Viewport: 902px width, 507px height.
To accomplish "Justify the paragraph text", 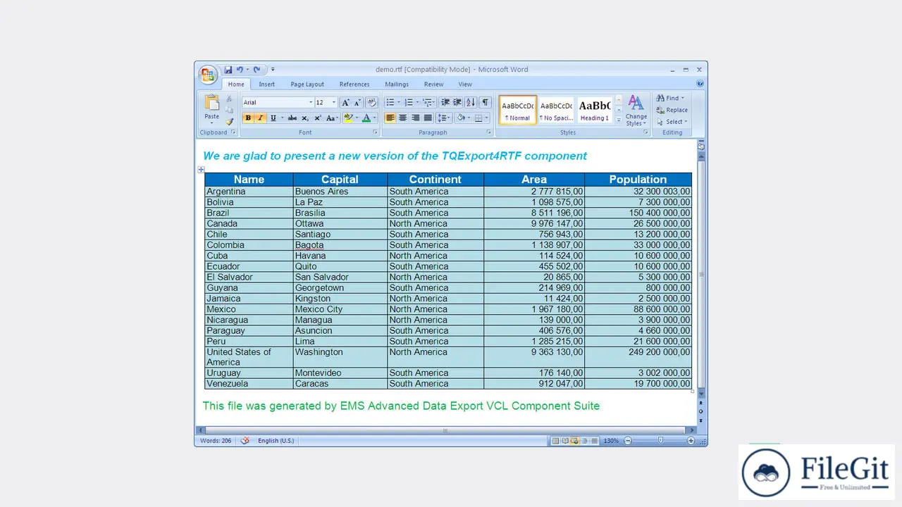I will point(427,118).
